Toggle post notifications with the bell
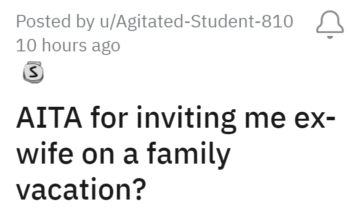348x221 pixels. [330, 24]
